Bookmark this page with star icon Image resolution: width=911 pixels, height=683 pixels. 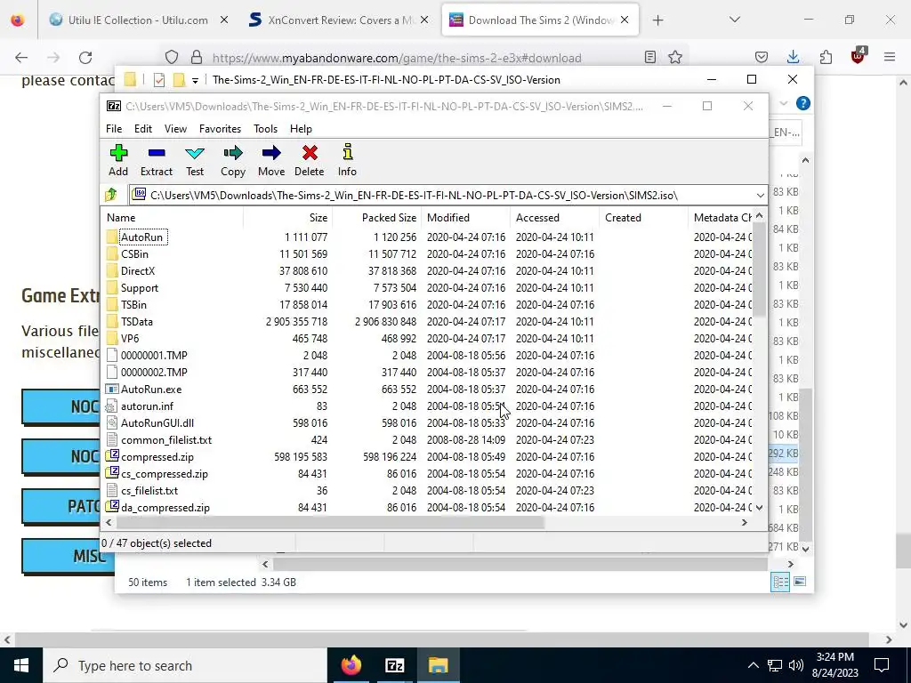pos(674,58)
